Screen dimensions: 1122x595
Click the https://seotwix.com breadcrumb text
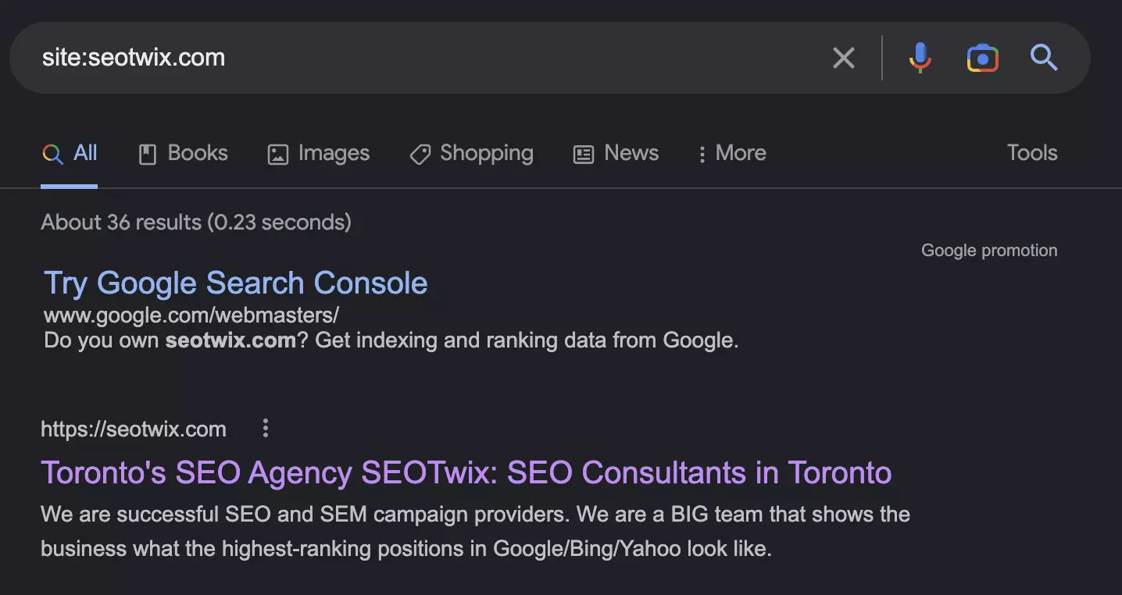134,429
